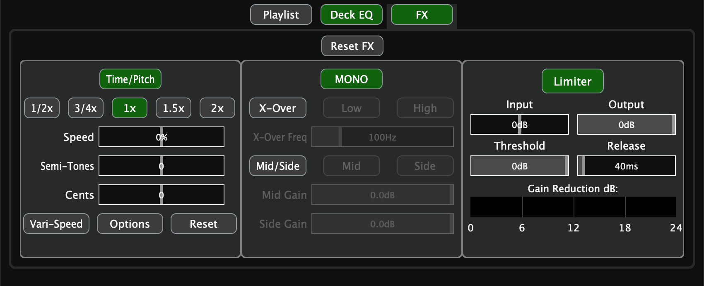Screen dimensions: 704x286
Task: Click the "Mid Gain" label
Action: 284,195
